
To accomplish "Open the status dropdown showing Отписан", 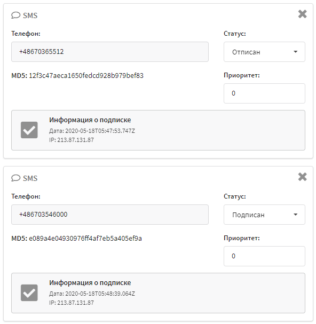I will (x=264, y=52).
